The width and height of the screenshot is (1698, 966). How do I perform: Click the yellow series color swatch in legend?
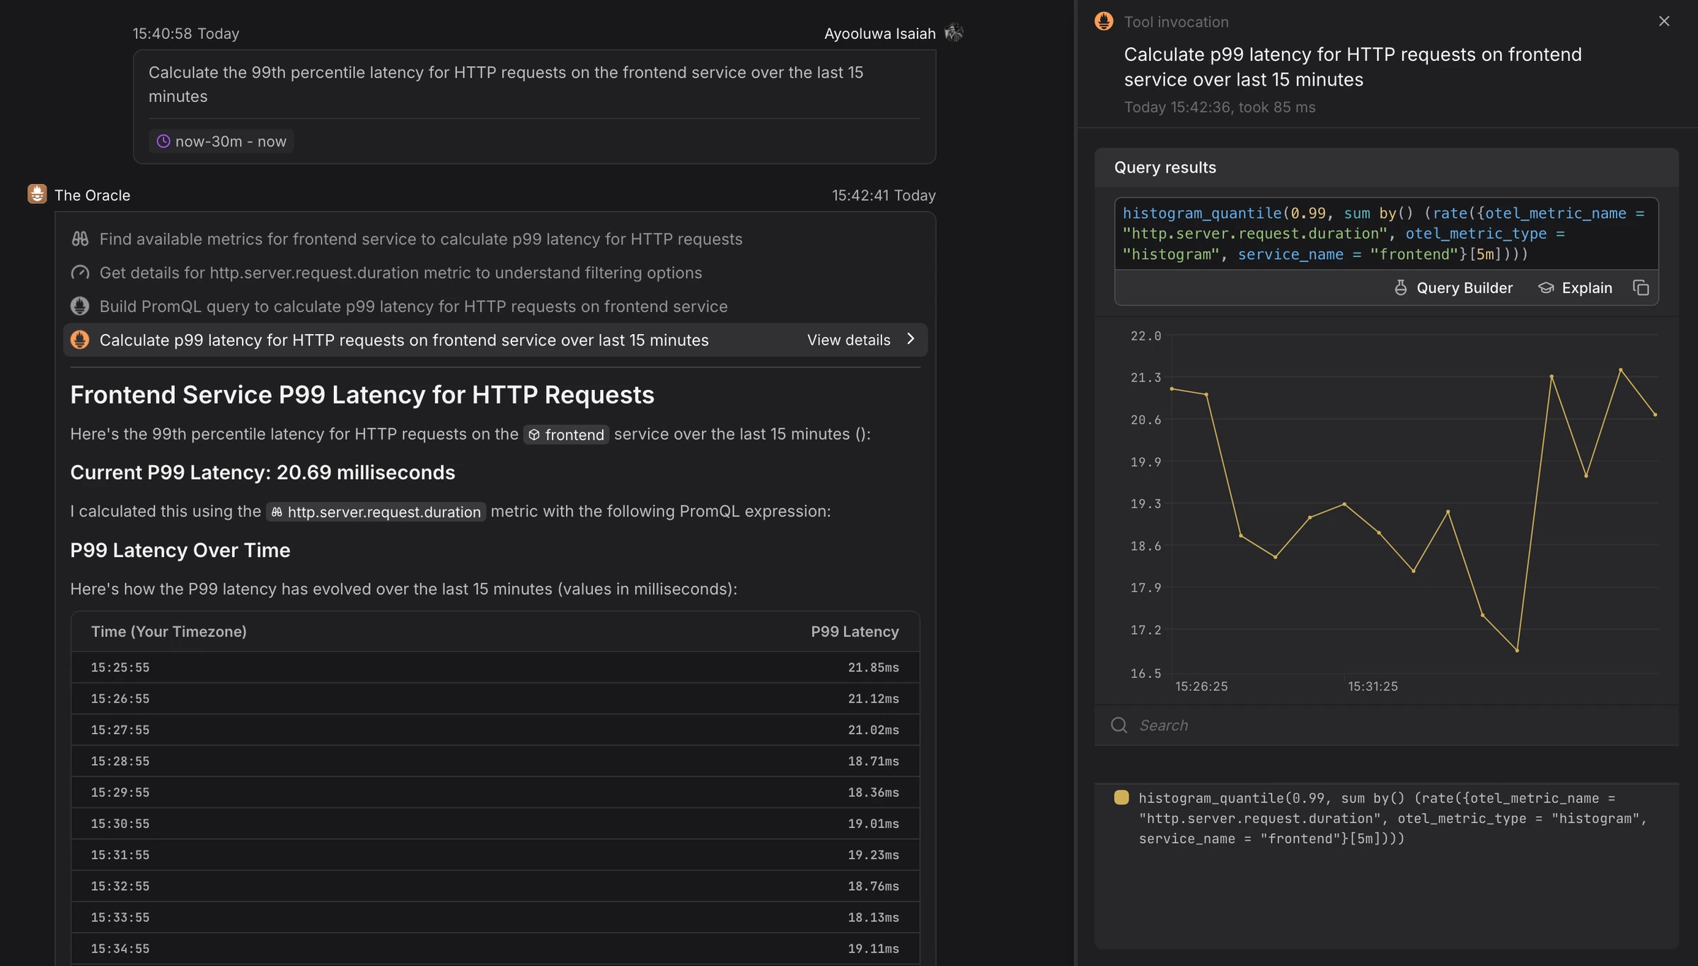pyautogui.click(x=1121, y=798)
